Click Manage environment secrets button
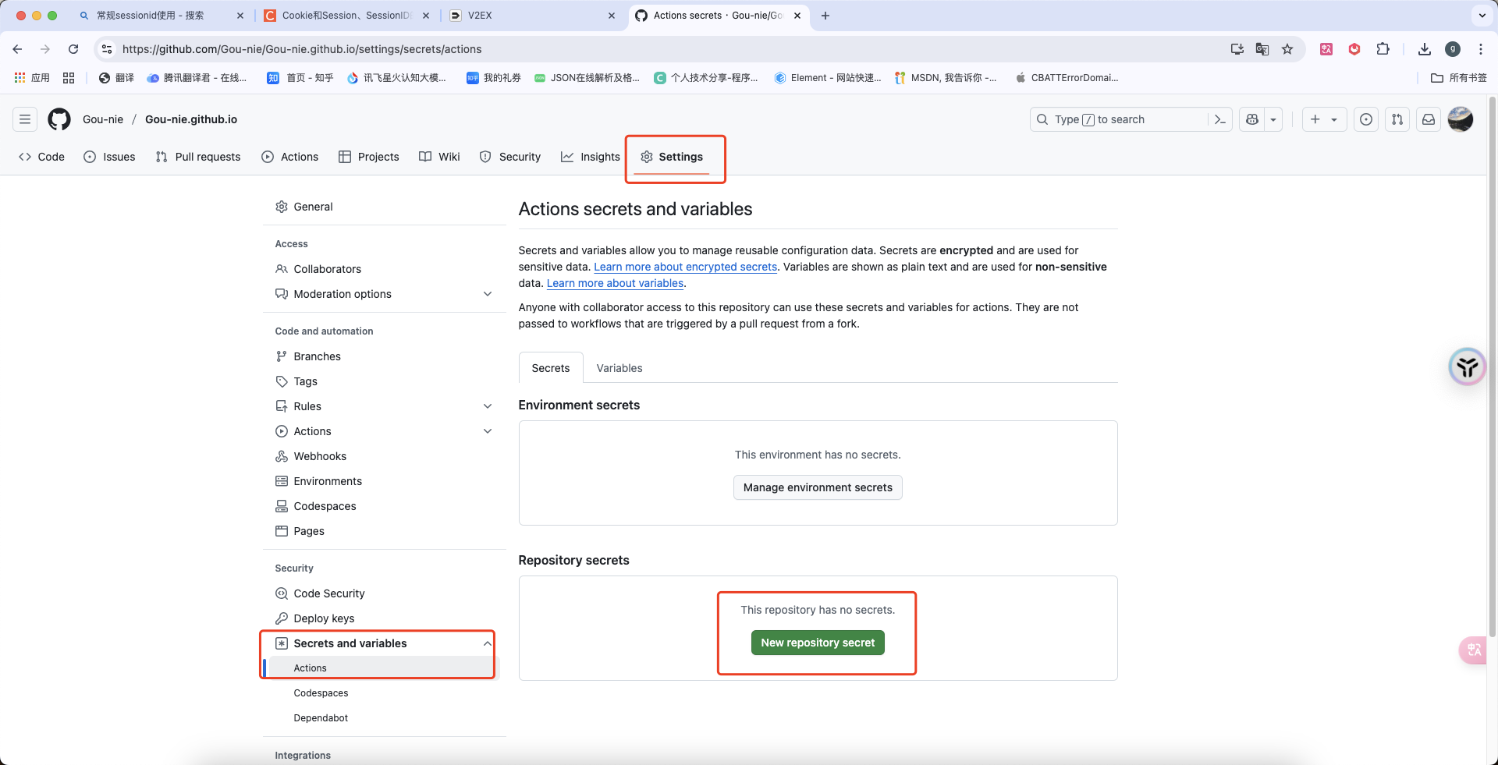Image resolution: width=1498 pixels, height=765 pixels. coord(818,487)
